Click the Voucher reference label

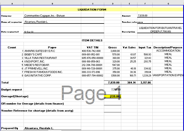(132, 22)
